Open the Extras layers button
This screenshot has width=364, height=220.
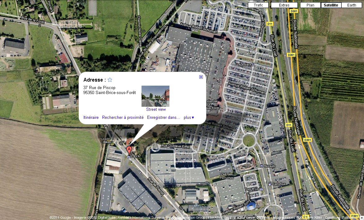[284, 5]
